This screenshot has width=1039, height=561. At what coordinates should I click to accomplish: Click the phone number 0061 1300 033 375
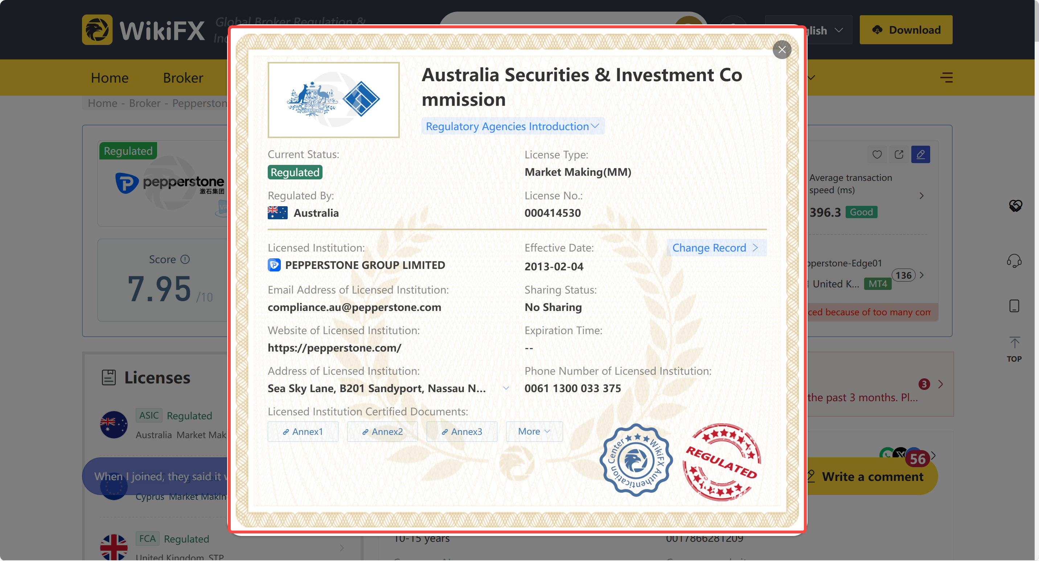[x=573, y=388]
